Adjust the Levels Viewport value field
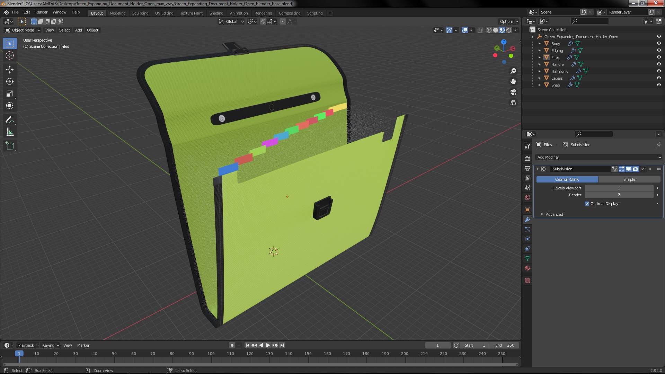 619,188
